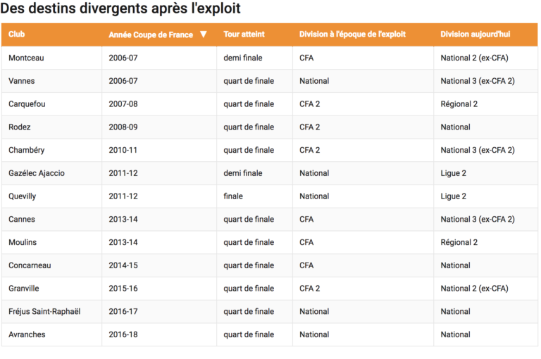The image size is (541, 359).
Task: Click the Carquefou club cell
Action: pos(27,104)
